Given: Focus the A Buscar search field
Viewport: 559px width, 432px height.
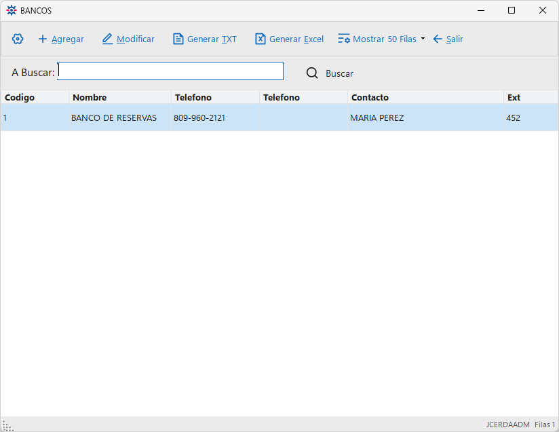Looking at the screenshot, I should pos(170,71).
